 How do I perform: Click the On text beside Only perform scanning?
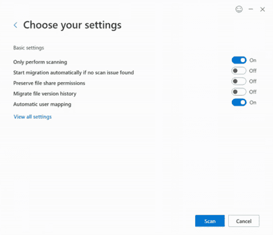252,60
